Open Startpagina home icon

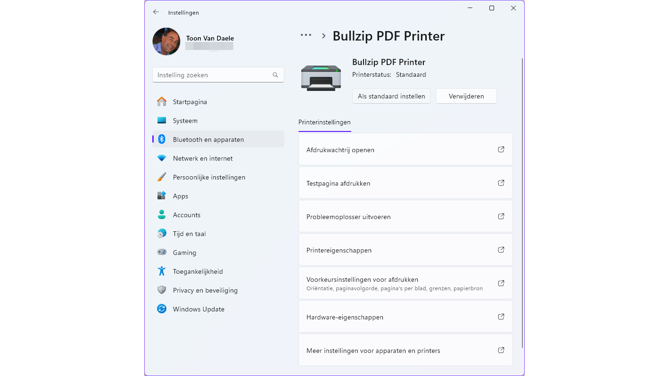pyautogui.click(x=162, y=102)
